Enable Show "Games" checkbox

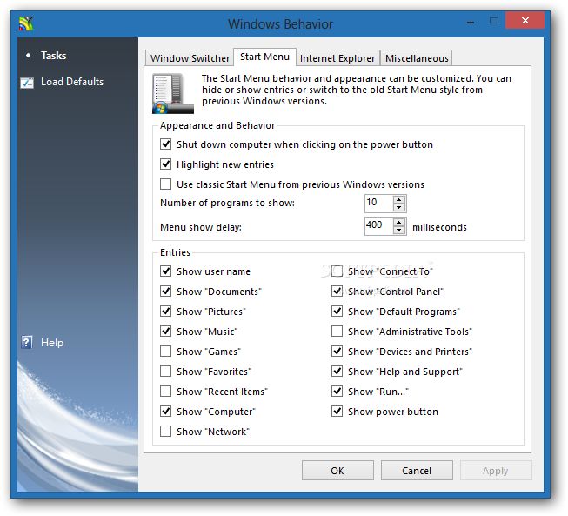(x=166, y=352)
